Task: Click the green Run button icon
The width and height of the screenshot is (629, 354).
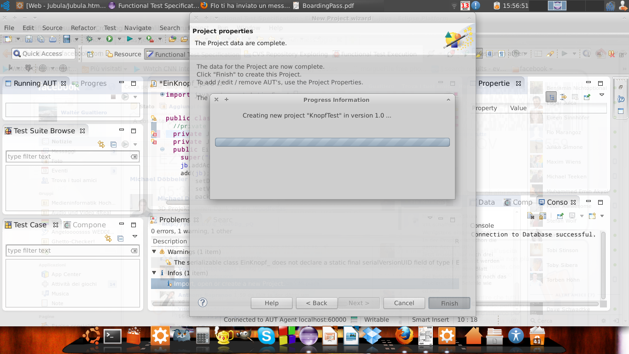Action: tap(110, 39)
